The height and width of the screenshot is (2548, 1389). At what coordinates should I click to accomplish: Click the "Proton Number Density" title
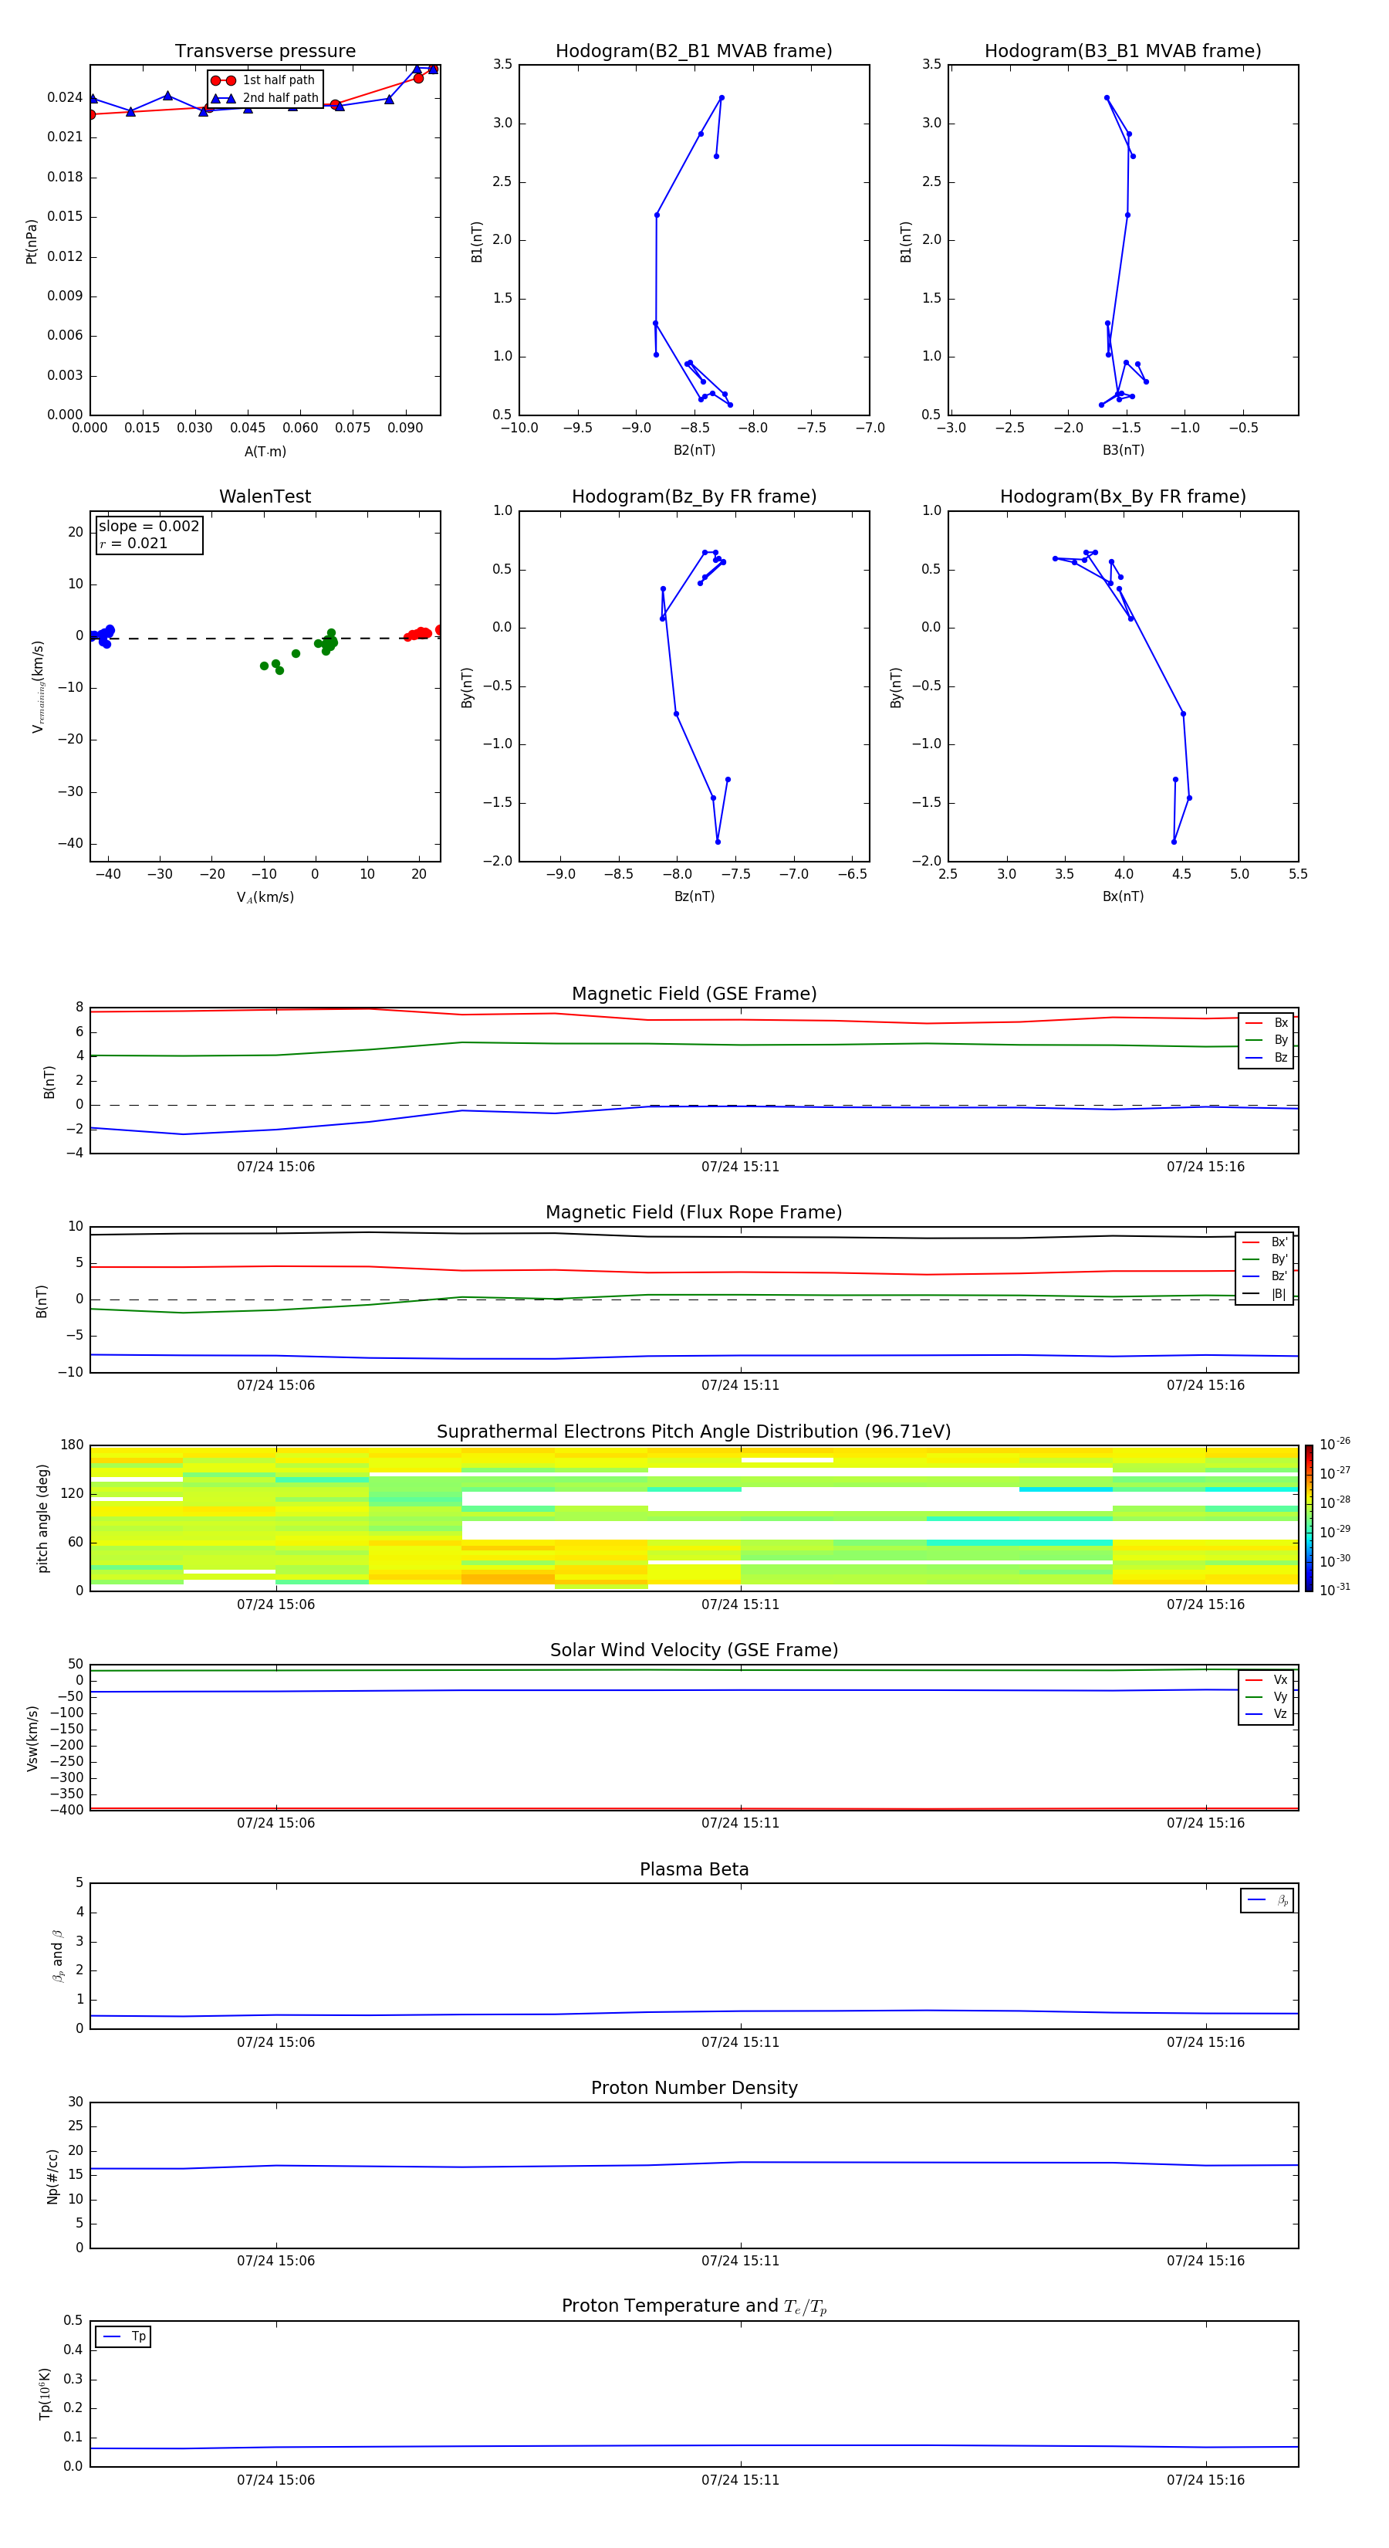694,2088
